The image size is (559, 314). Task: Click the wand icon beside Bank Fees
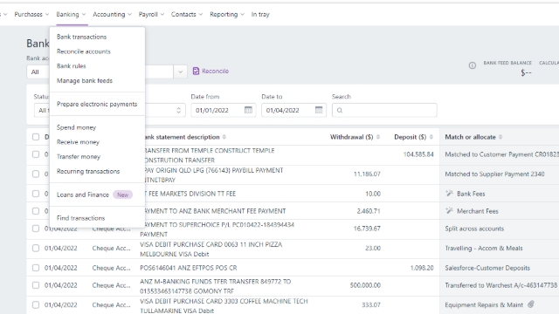coord(449,194)
